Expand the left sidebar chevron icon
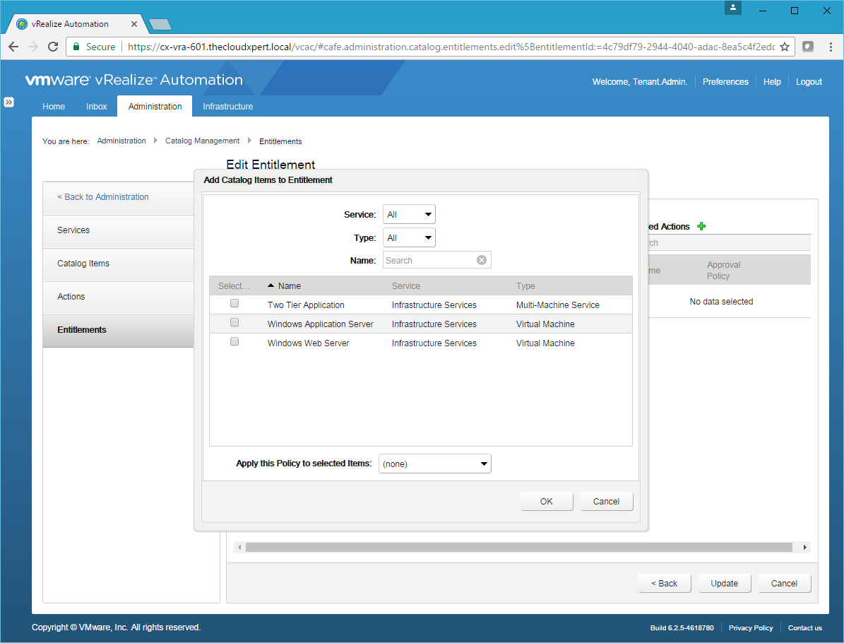844x643 pixels. coord(8,102)
